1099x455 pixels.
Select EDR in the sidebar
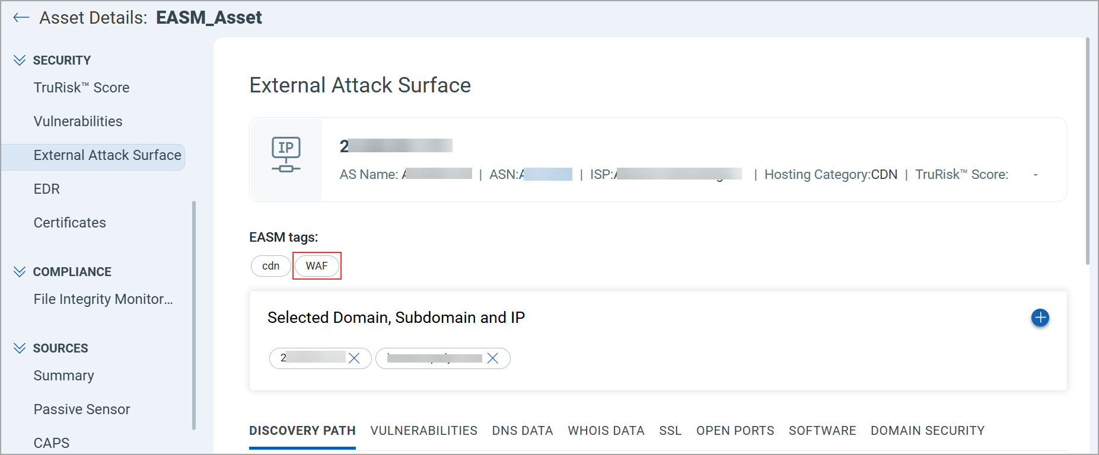pos(46,189)
